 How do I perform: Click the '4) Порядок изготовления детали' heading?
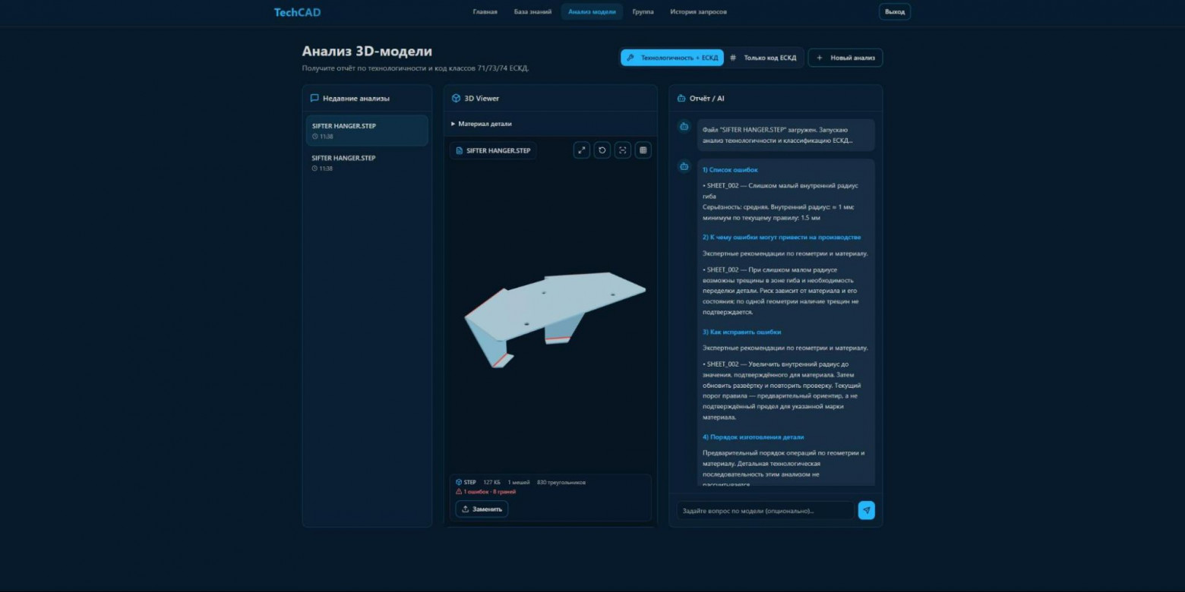[x=754, y=437]
